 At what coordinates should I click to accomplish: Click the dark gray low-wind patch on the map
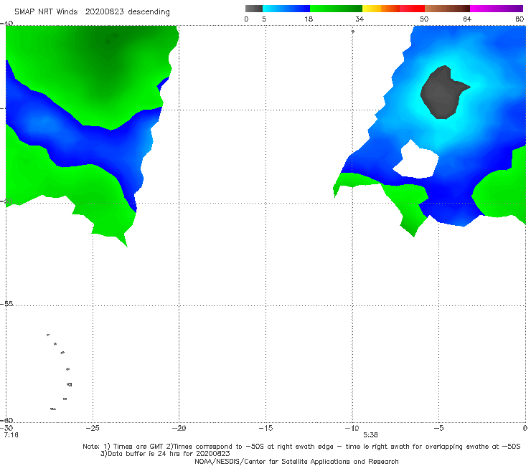tap(442, 92)
